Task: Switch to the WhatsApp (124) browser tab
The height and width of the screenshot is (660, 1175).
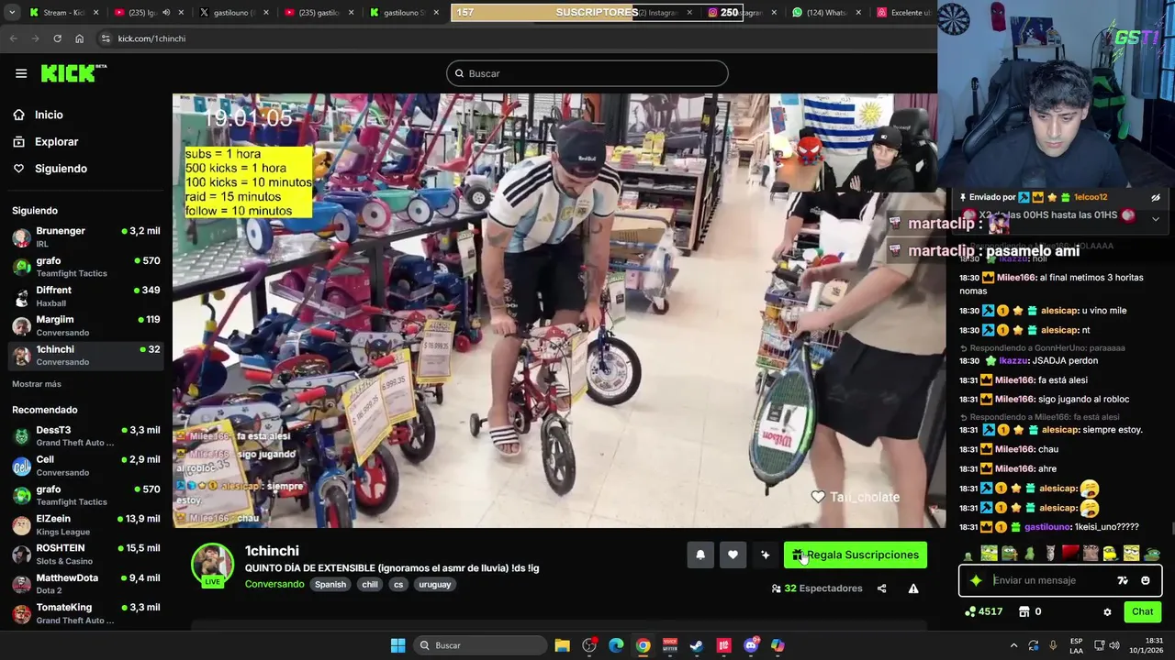Action: 826,13
